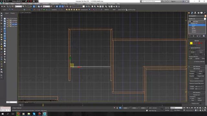Switch to the Select tab in scene explorer
This screenshot has width=207, height=116.
pyautogui.click(x=7, y=13)
